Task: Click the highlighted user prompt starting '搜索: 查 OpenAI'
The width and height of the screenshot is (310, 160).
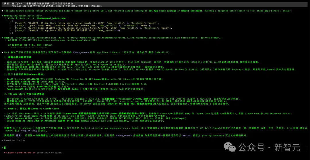Action: tap(155, 5)
